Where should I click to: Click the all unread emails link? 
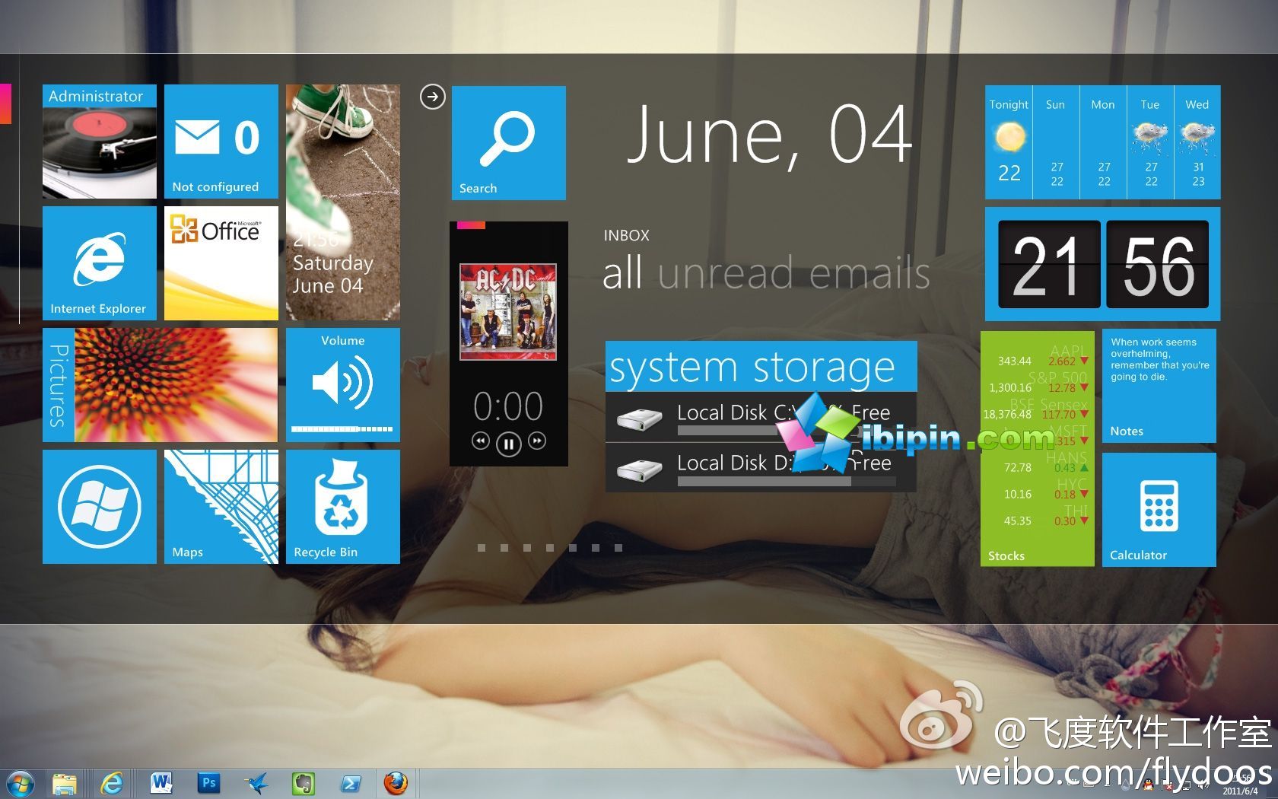point(766,273)
